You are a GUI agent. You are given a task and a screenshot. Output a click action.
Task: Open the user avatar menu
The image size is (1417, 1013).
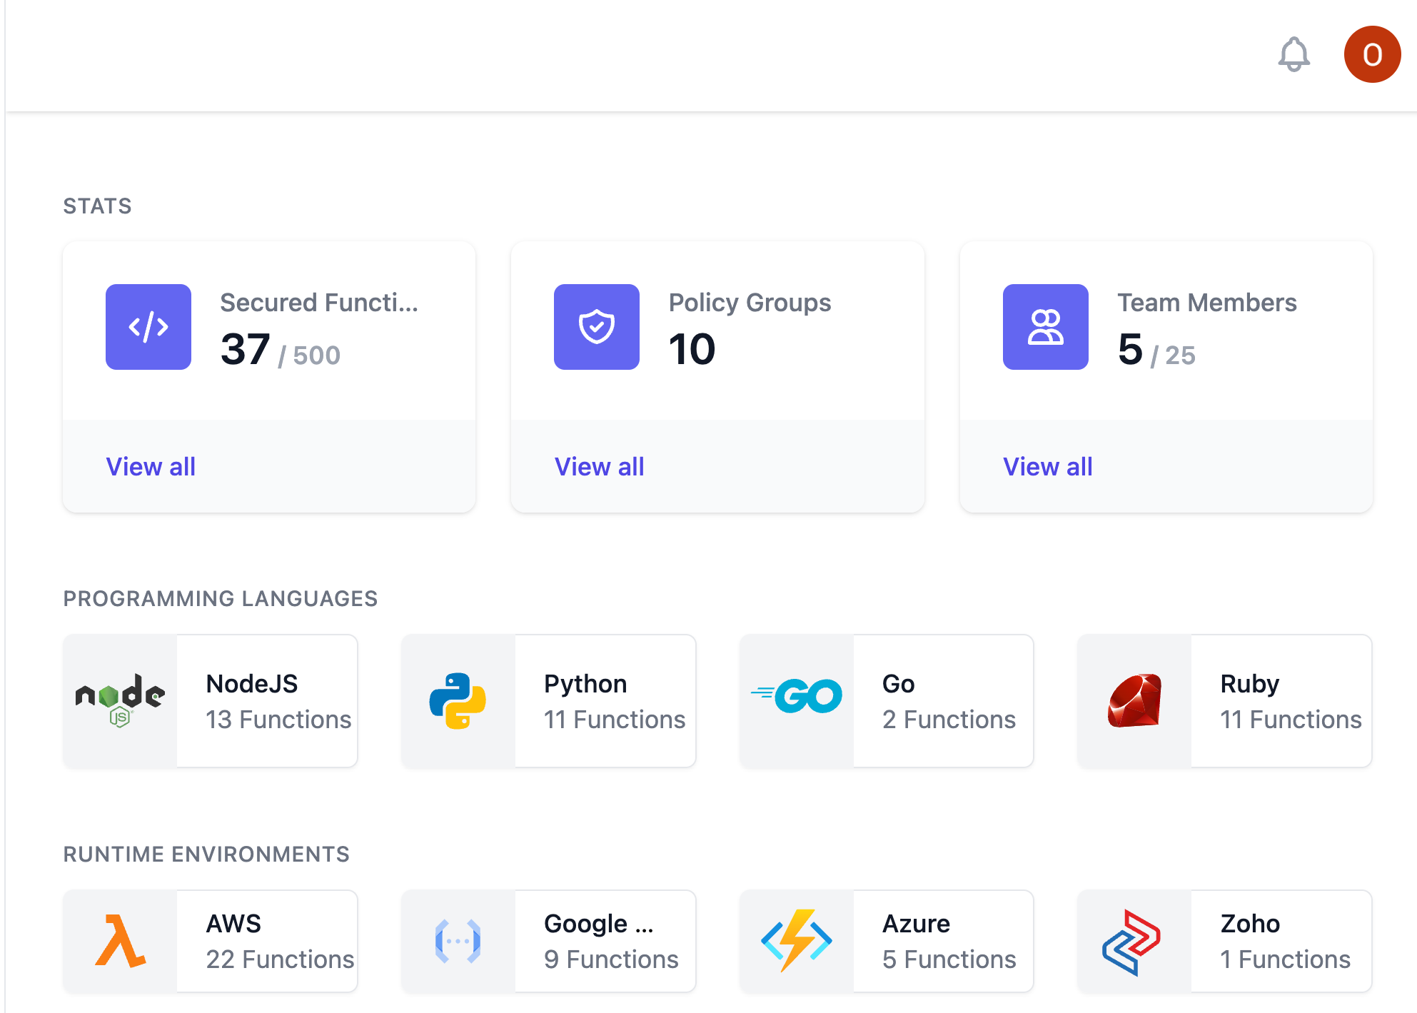(1371, 55)
